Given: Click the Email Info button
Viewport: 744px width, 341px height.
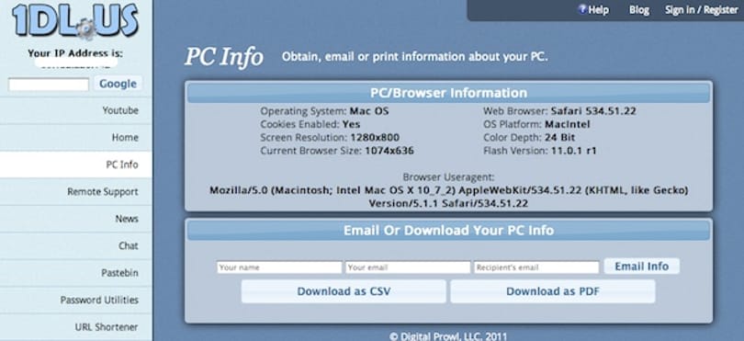Looking at the screenshot, I should click(641, 267).
